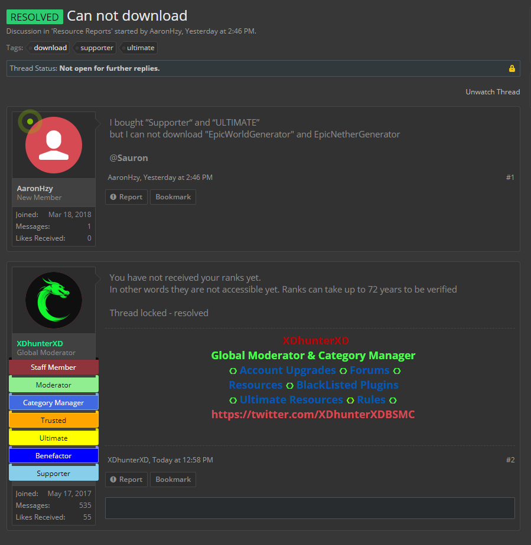Click the orange Trusted banner
The image size is (531, 545).
click(x=54, y=420)
